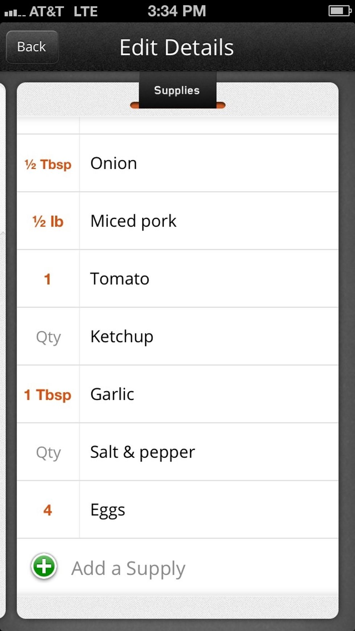Image resolution: width=355 pixels, height=631 pixels.
Task: Open the quantity 4 for Eggs
Action: 47,510
